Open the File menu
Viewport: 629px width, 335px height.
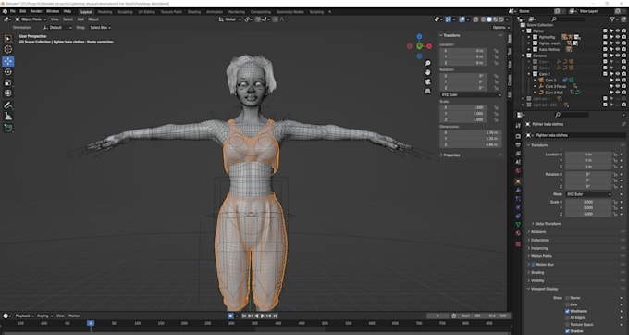[12, 11]
